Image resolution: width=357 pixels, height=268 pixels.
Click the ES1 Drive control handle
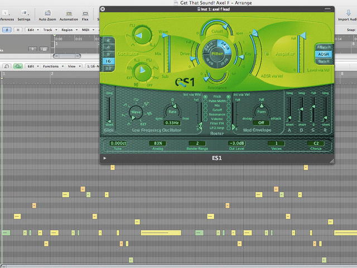tap(193, 59)
